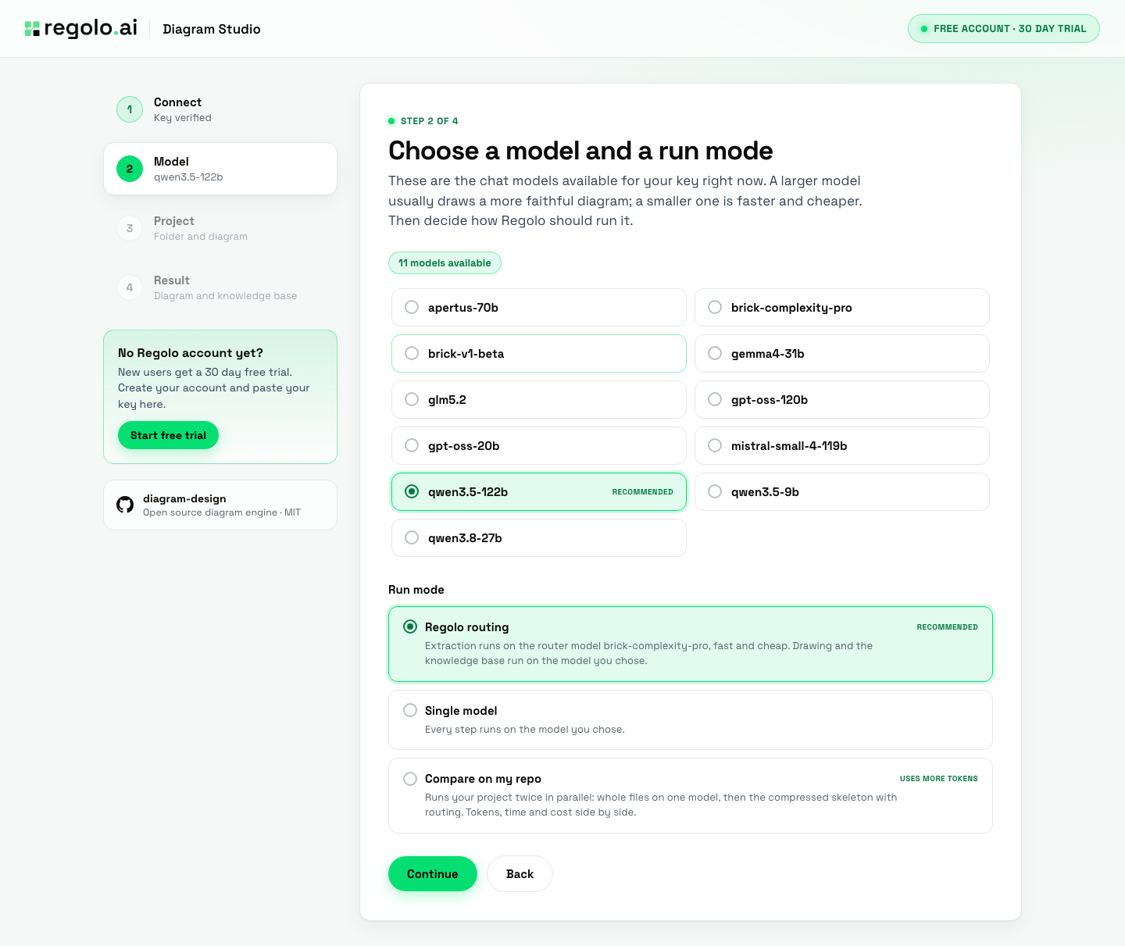Click the Back button

point(520,874)
